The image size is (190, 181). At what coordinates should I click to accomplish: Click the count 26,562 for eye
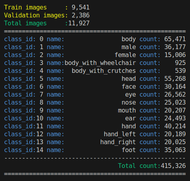tap(175, 95)
